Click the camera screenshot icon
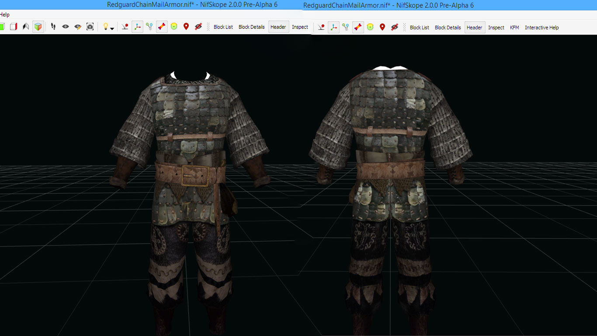 [90, 27]
